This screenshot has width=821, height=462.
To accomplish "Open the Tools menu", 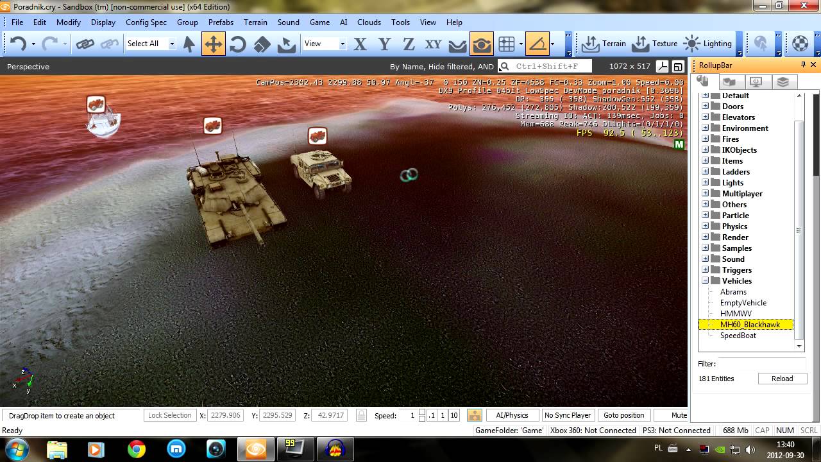I will pos(400,22).
